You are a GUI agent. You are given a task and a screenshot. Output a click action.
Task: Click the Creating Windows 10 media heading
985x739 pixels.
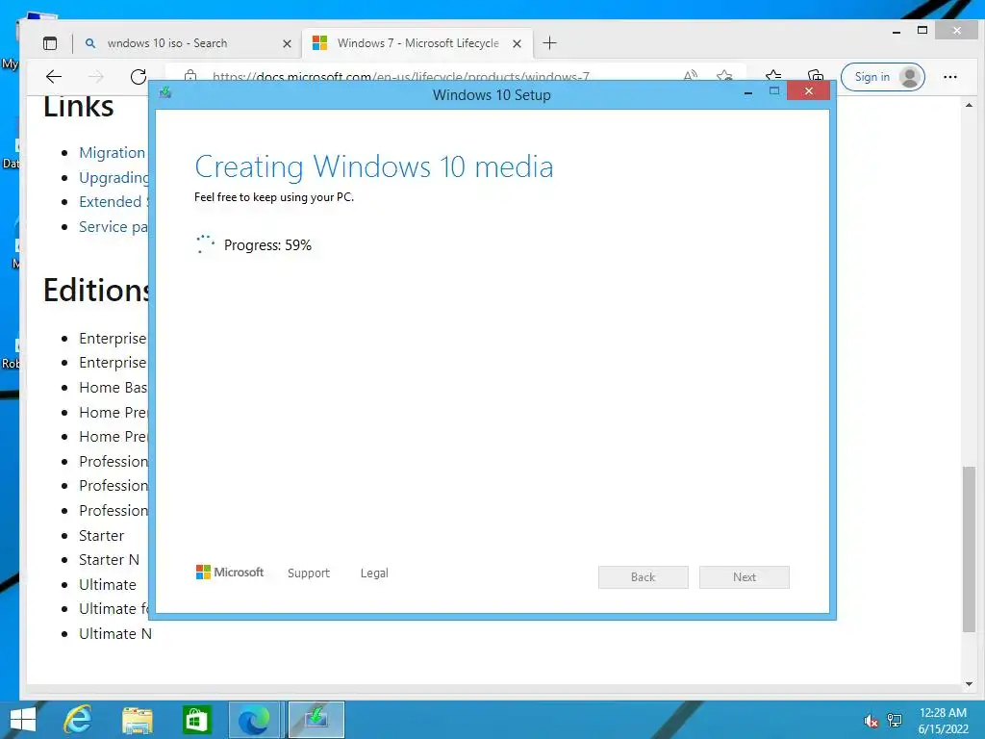coord(374,167)
